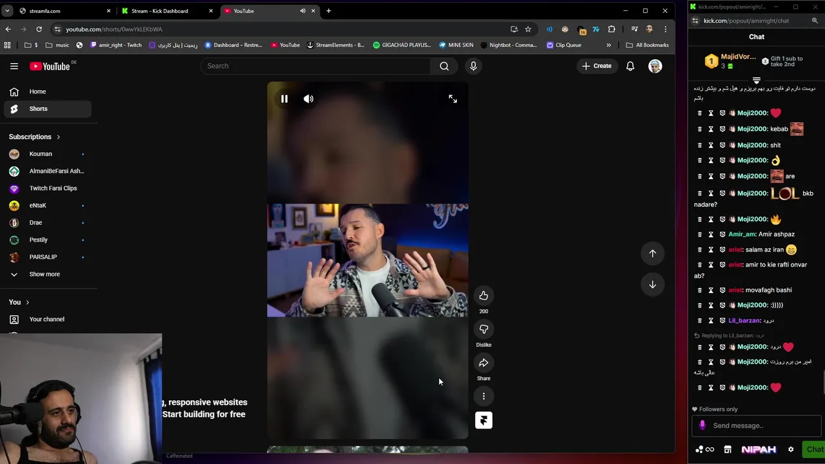The height and width of the screenshot is (464, 825).
Task: Click the magnifier search button
Action: click(x=444, y=66)
